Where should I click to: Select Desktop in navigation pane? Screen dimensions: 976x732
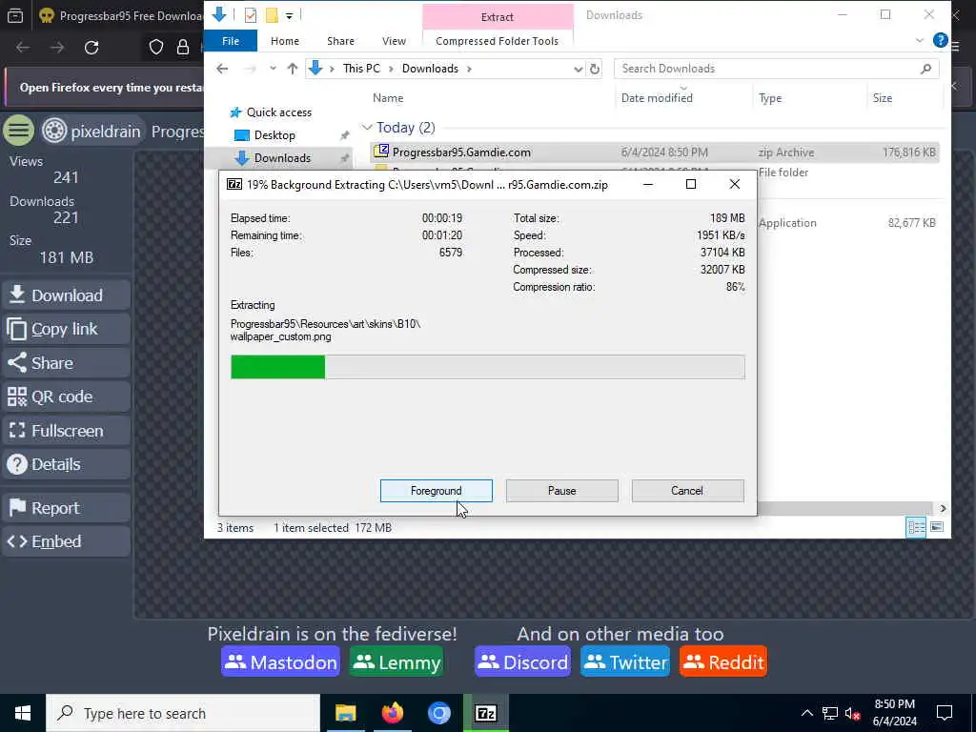click(x=274, y=135)
